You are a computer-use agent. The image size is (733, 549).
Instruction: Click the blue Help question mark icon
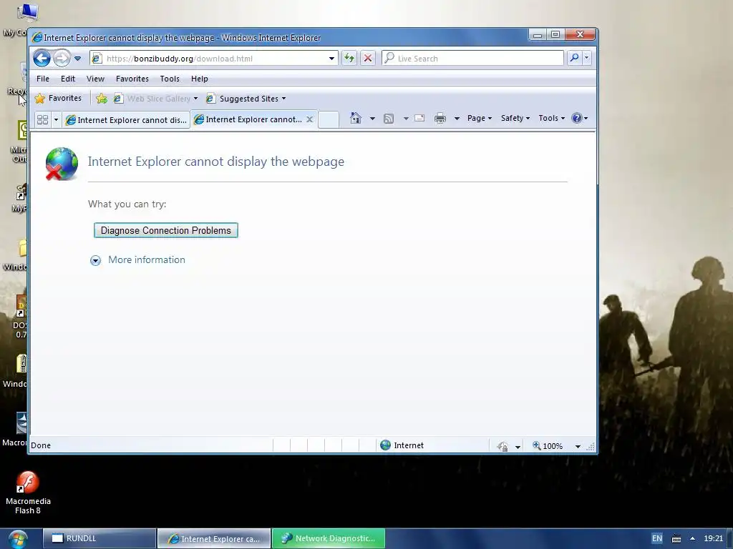(x=577, y=118)
